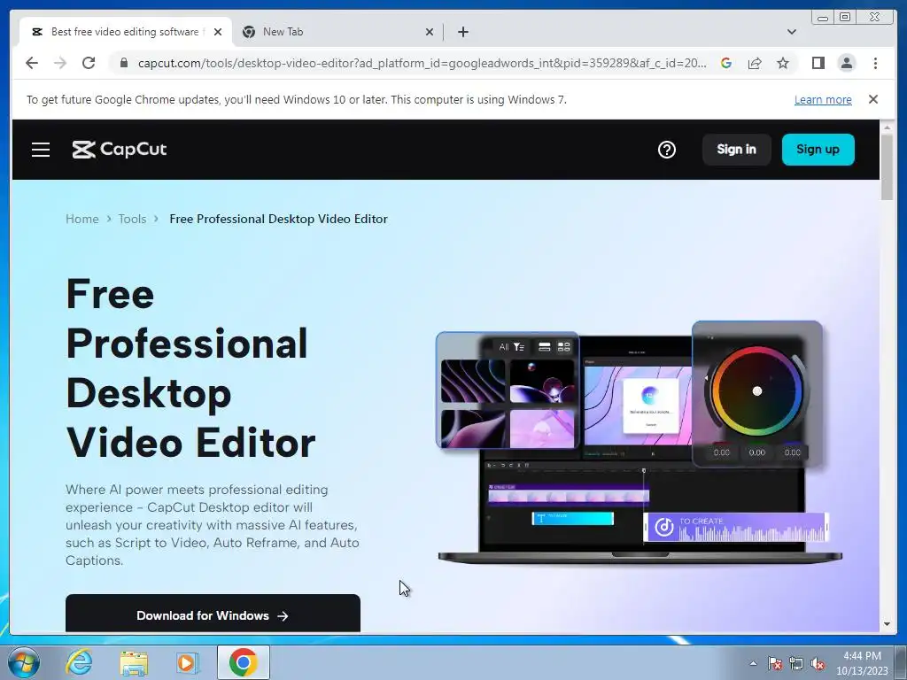Close the CapCut tab
Screen dimensions: 907x680
[x=218, y=32]
